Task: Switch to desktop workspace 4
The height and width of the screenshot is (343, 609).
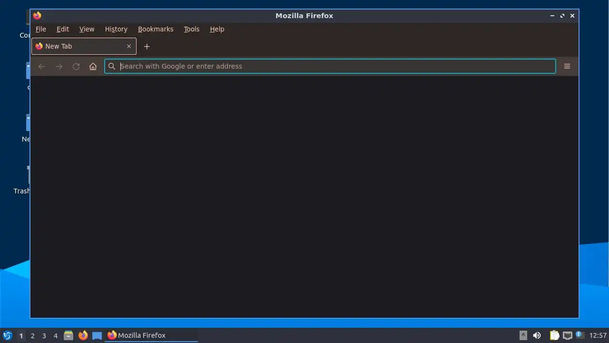Action: pos(55,335)
